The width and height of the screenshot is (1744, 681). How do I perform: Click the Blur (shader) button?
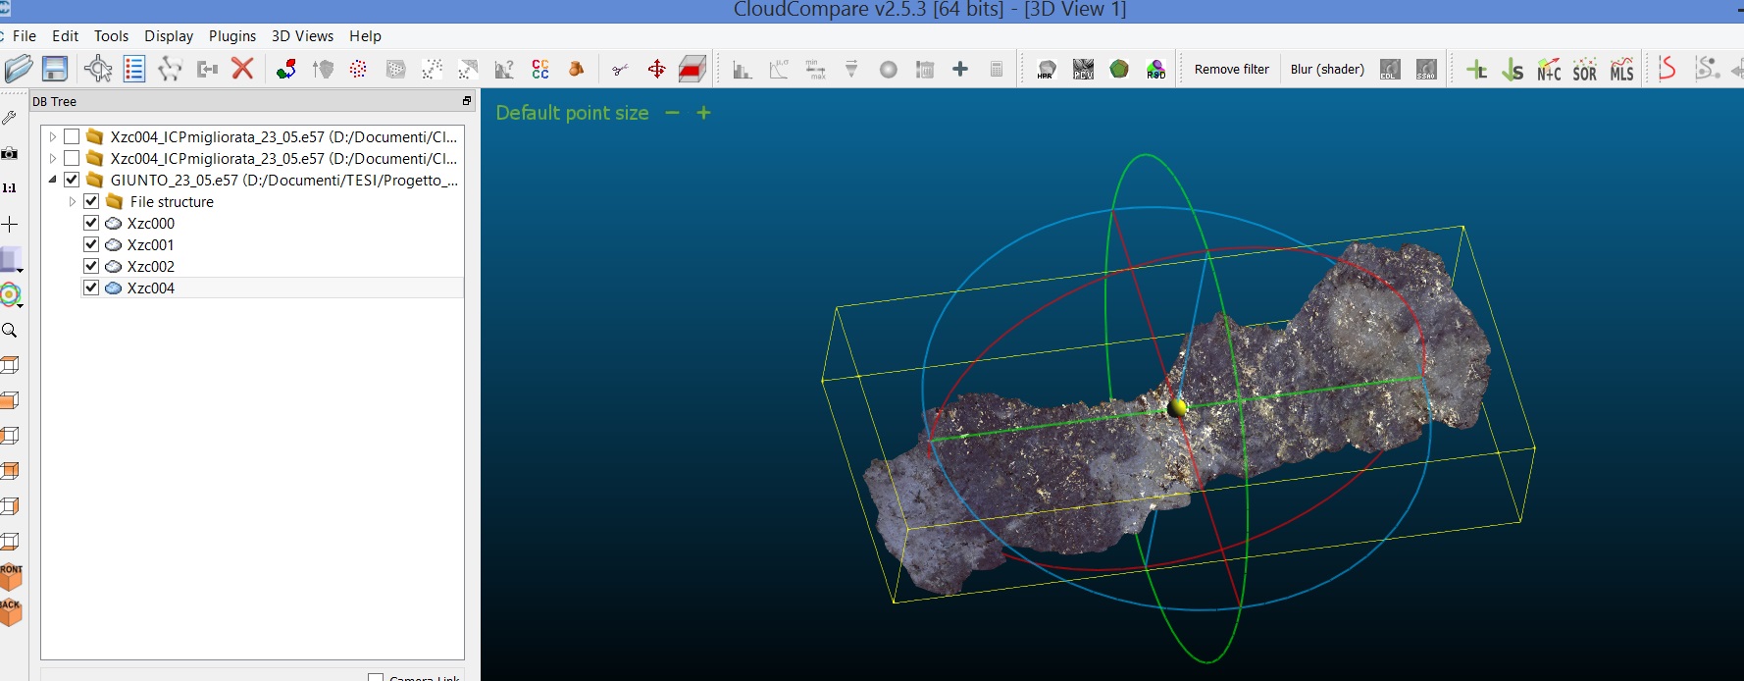(x=1326, y=70)
